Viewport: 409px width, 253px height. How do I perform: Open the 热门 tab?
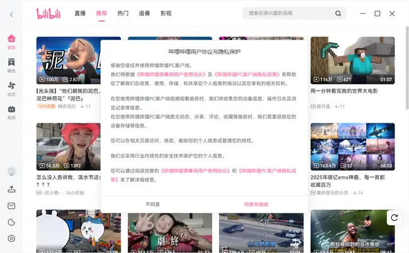click(123, 13)
